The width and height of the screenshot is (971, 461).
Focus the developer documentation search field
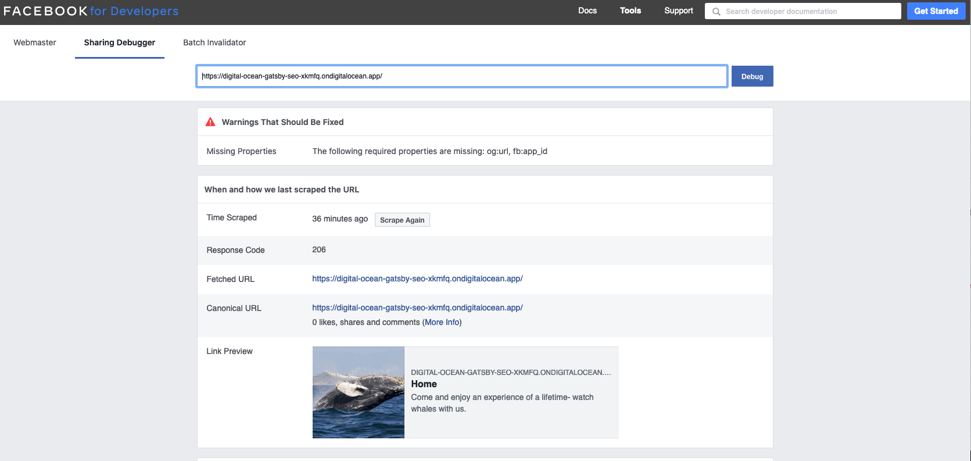803,11
